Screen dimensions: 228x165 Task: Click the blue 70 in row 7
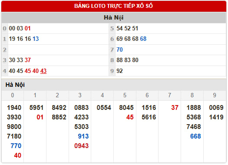coord(120,49)
